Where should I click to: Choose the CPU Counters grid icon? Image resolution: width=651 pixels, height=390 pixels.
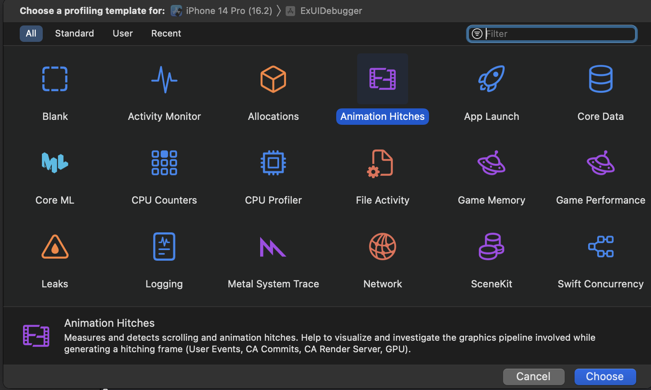click(x=164, y=163)
